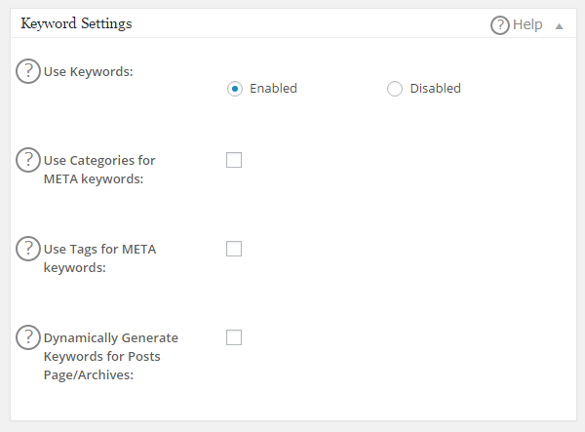The width and height of the screenshot is (585, 432).
Task: Open help icon beside Use Keywords
Action: point(29,71)
